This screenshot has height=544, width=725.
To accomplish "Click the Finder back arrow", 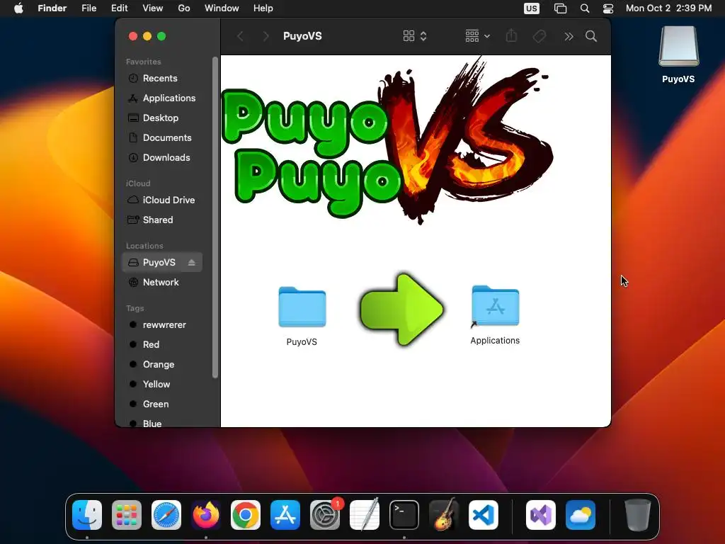I will coord(240,37).
